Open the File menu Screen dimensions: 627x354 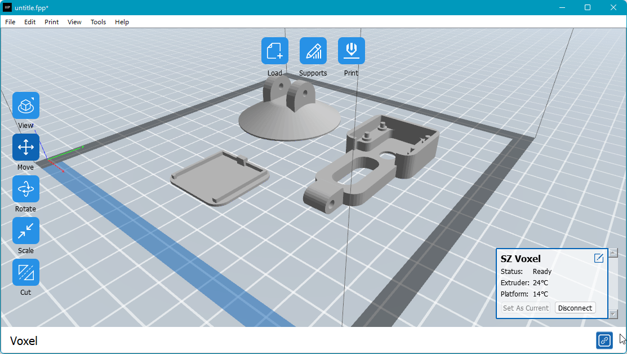(10, 22)
